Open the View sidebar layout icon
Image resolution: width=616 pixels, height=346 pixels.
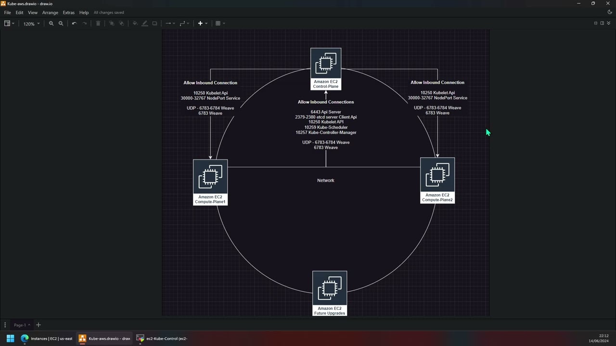(9, 23)
